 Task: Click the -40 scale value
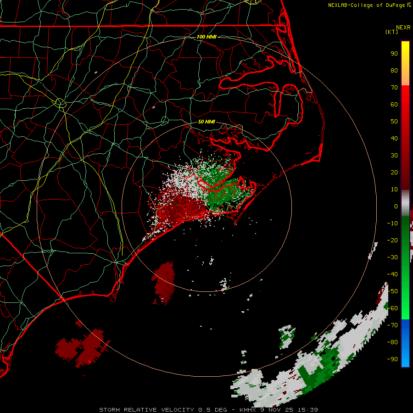392,274
